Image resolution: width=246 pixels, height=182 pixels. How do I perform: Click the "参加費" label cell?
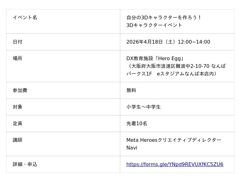coord(20,91)
